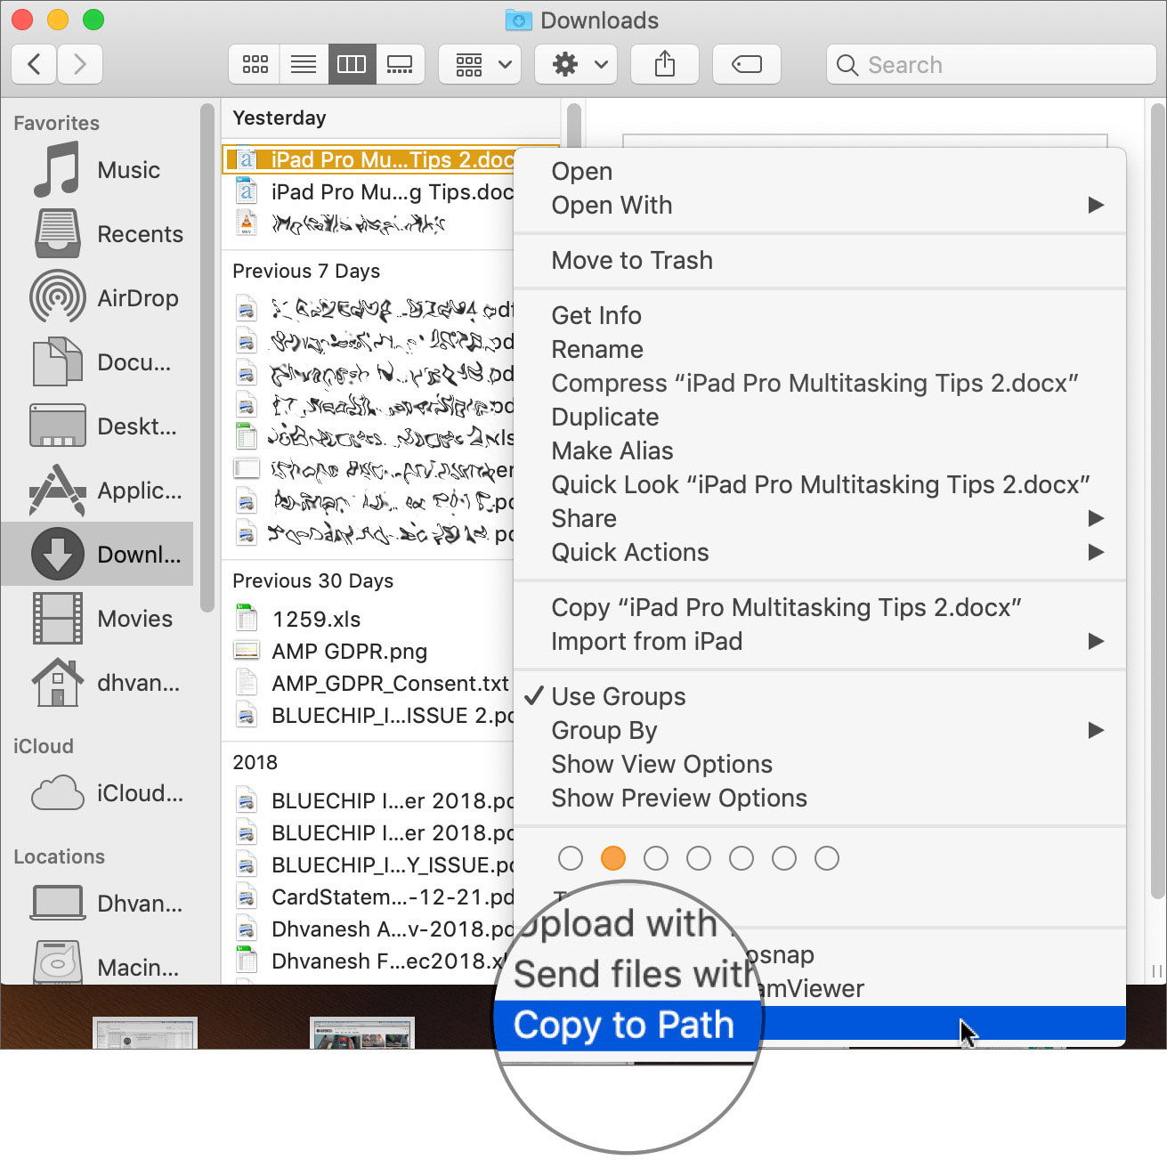Toggle Icon view in the toolbar
The width and height of the screenshot is (1167, 1160).
pyautogui.click(x=254, y=64)
